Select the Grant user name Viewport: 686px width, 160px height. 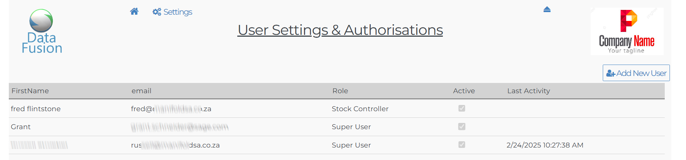coord(21,127)
